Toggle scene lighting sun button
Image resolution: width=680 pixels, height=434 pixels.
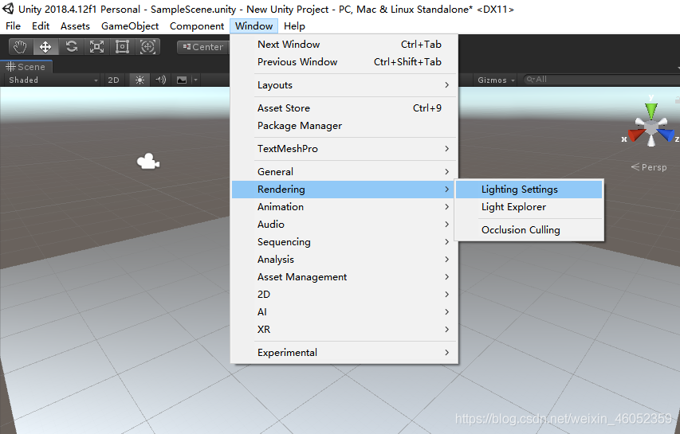coord(140,80)
